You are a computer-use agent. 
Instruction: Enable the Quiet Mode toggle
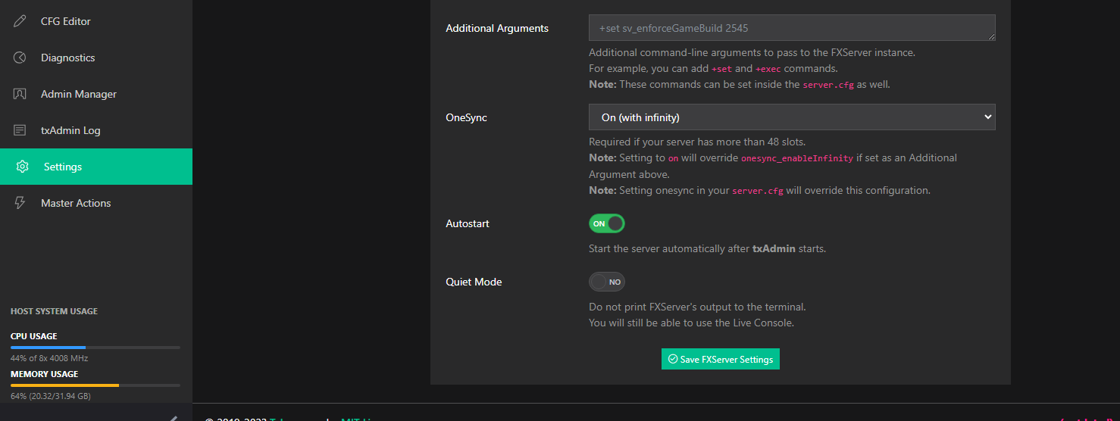click(607, 282)
